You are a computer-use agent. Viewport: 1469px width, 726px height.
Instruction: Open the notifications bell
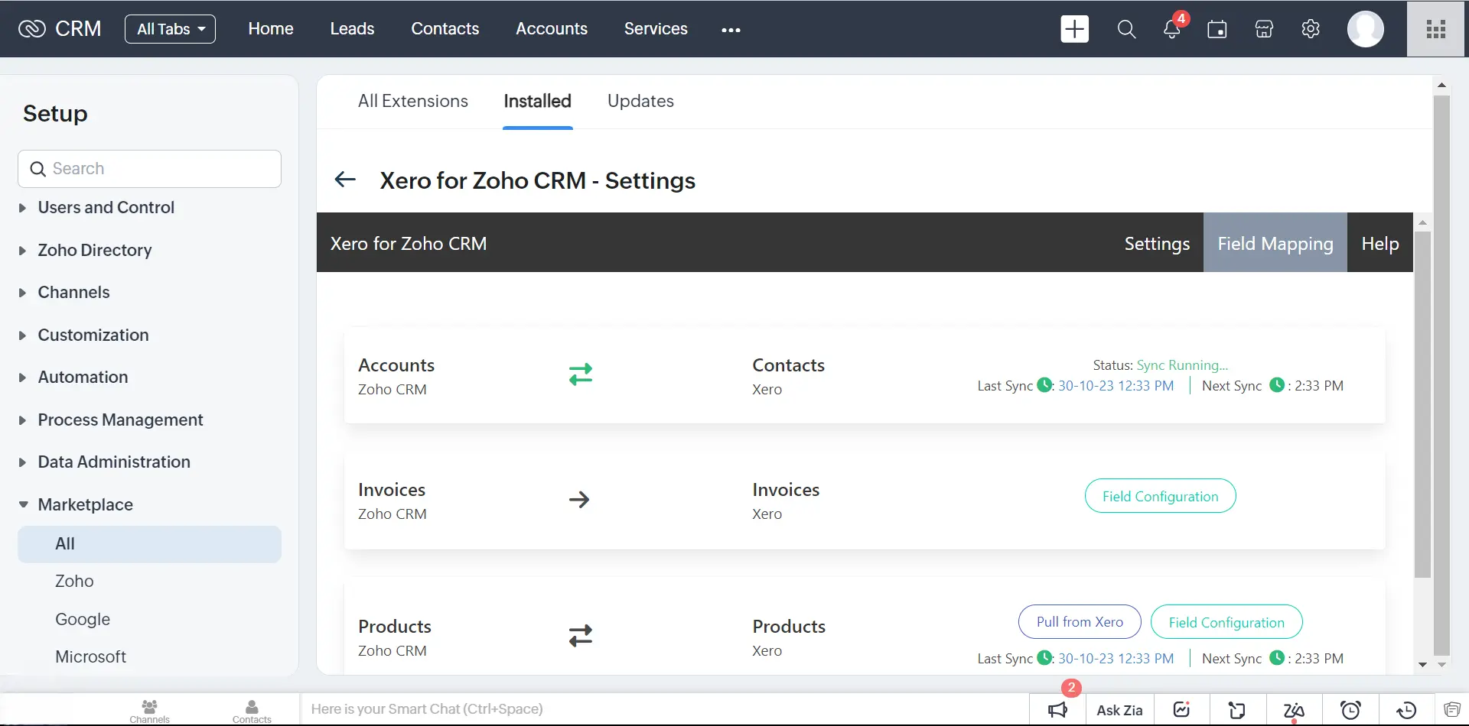click(1171, 29)
